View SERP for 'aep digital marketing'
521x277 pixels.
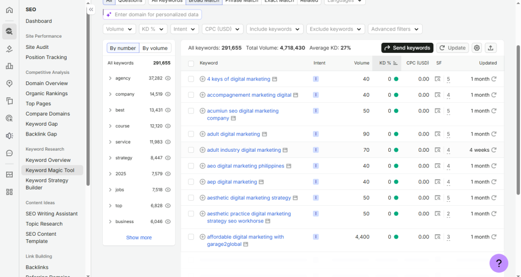[x=438, y=182]
